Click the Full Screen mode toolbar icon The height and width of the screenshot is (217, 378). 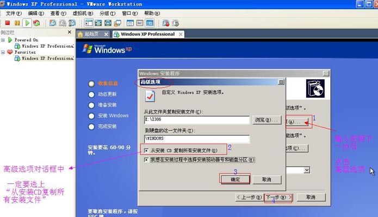(x=98, y=23)
